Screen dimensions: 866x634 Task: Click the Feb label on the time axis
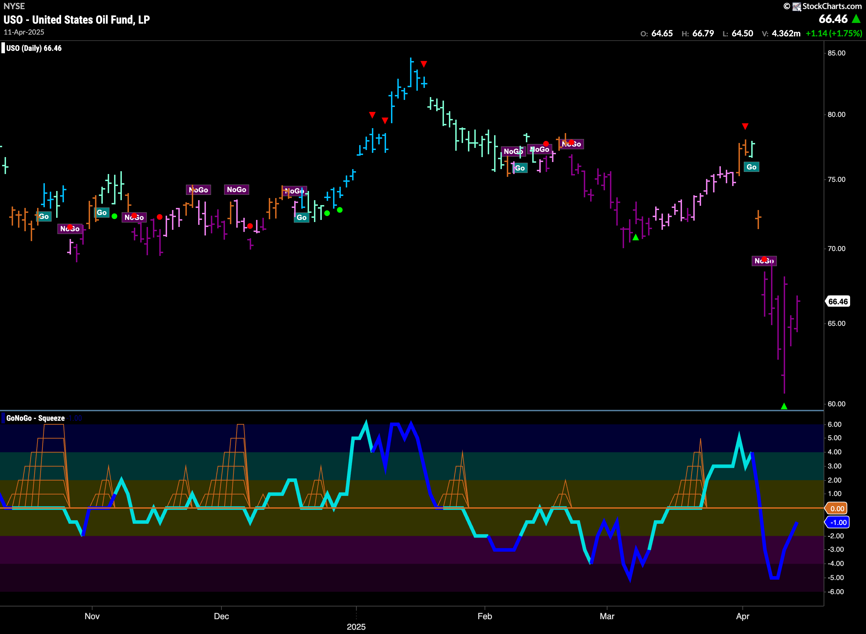pyautogui.click(x=485, y=616)
